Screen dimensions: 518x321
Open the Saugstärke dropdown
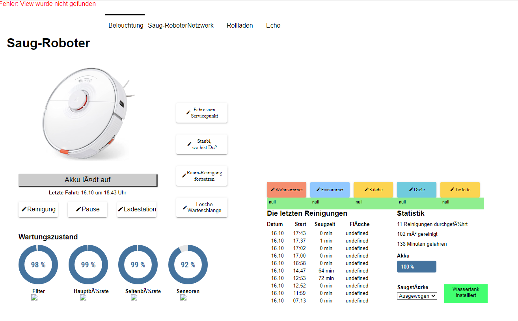(417, 296)
